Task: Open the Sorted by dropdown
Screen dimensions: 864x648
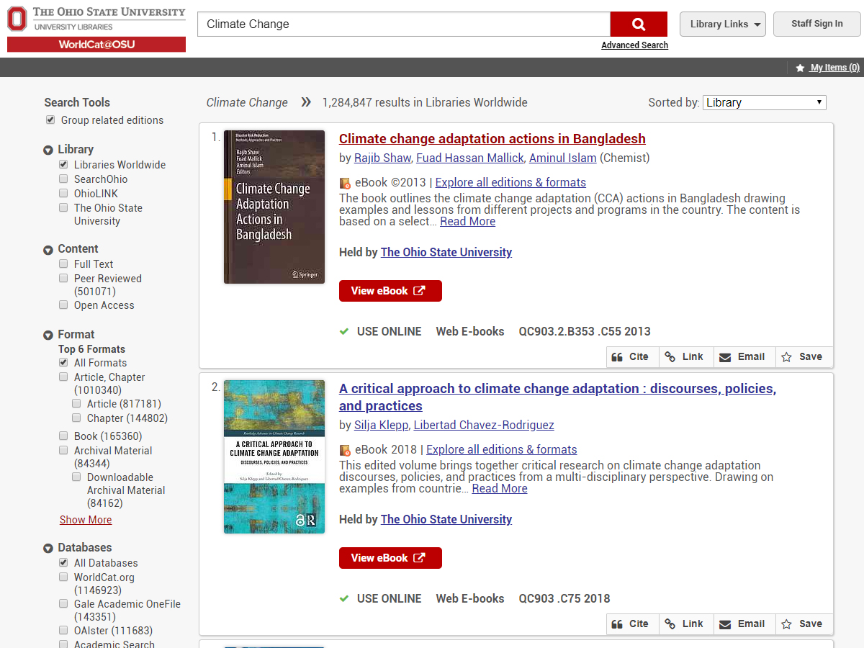Action: pos(764,103)
